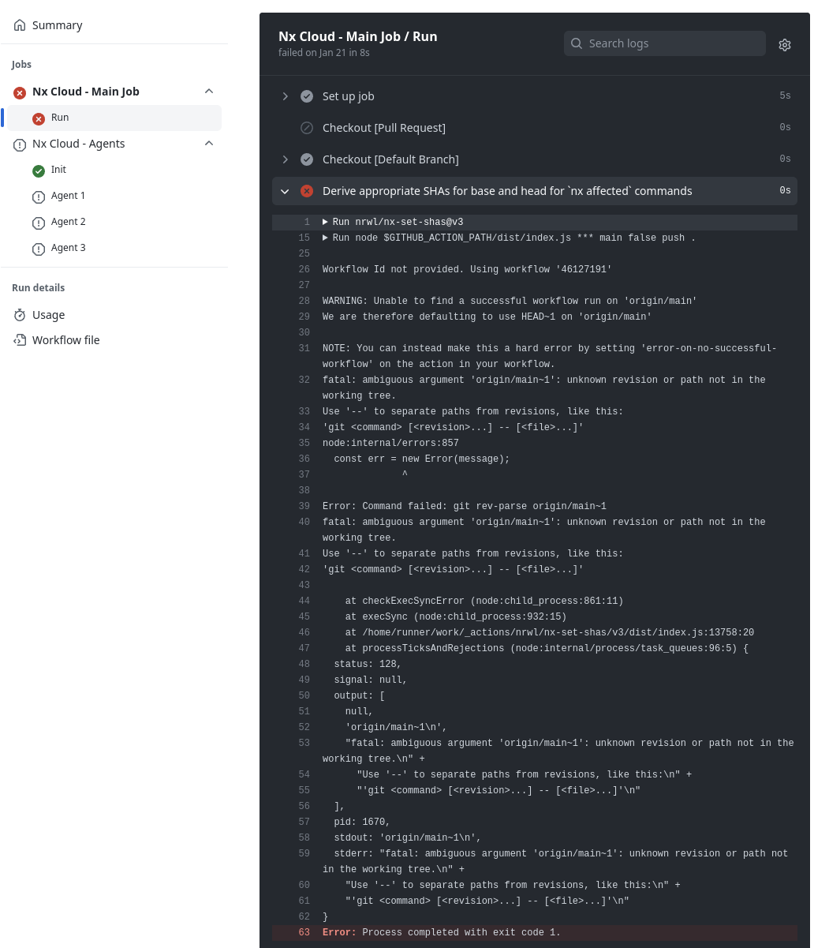This screenshot has width=829, height=948.
Task: Click the warning icon next to Agent 1
Action: (39, 197)
